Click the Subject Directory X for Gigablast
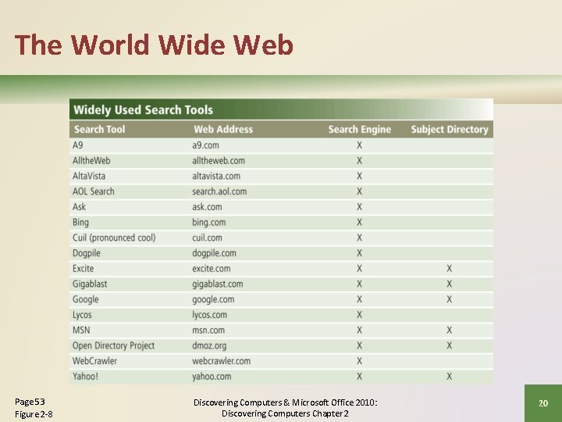Screen dimensions: 562x422 [449, 284]
